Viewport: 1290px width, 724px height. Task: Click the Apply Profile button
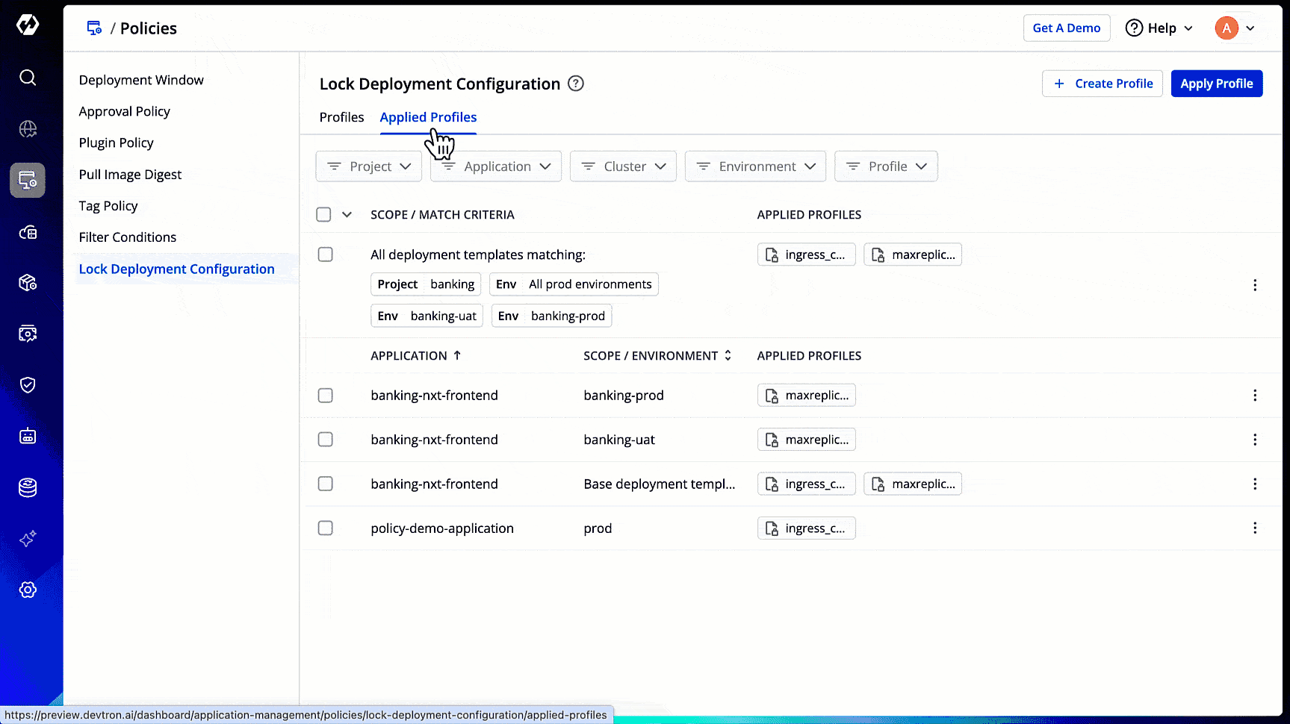click(x=1216, y=84)
